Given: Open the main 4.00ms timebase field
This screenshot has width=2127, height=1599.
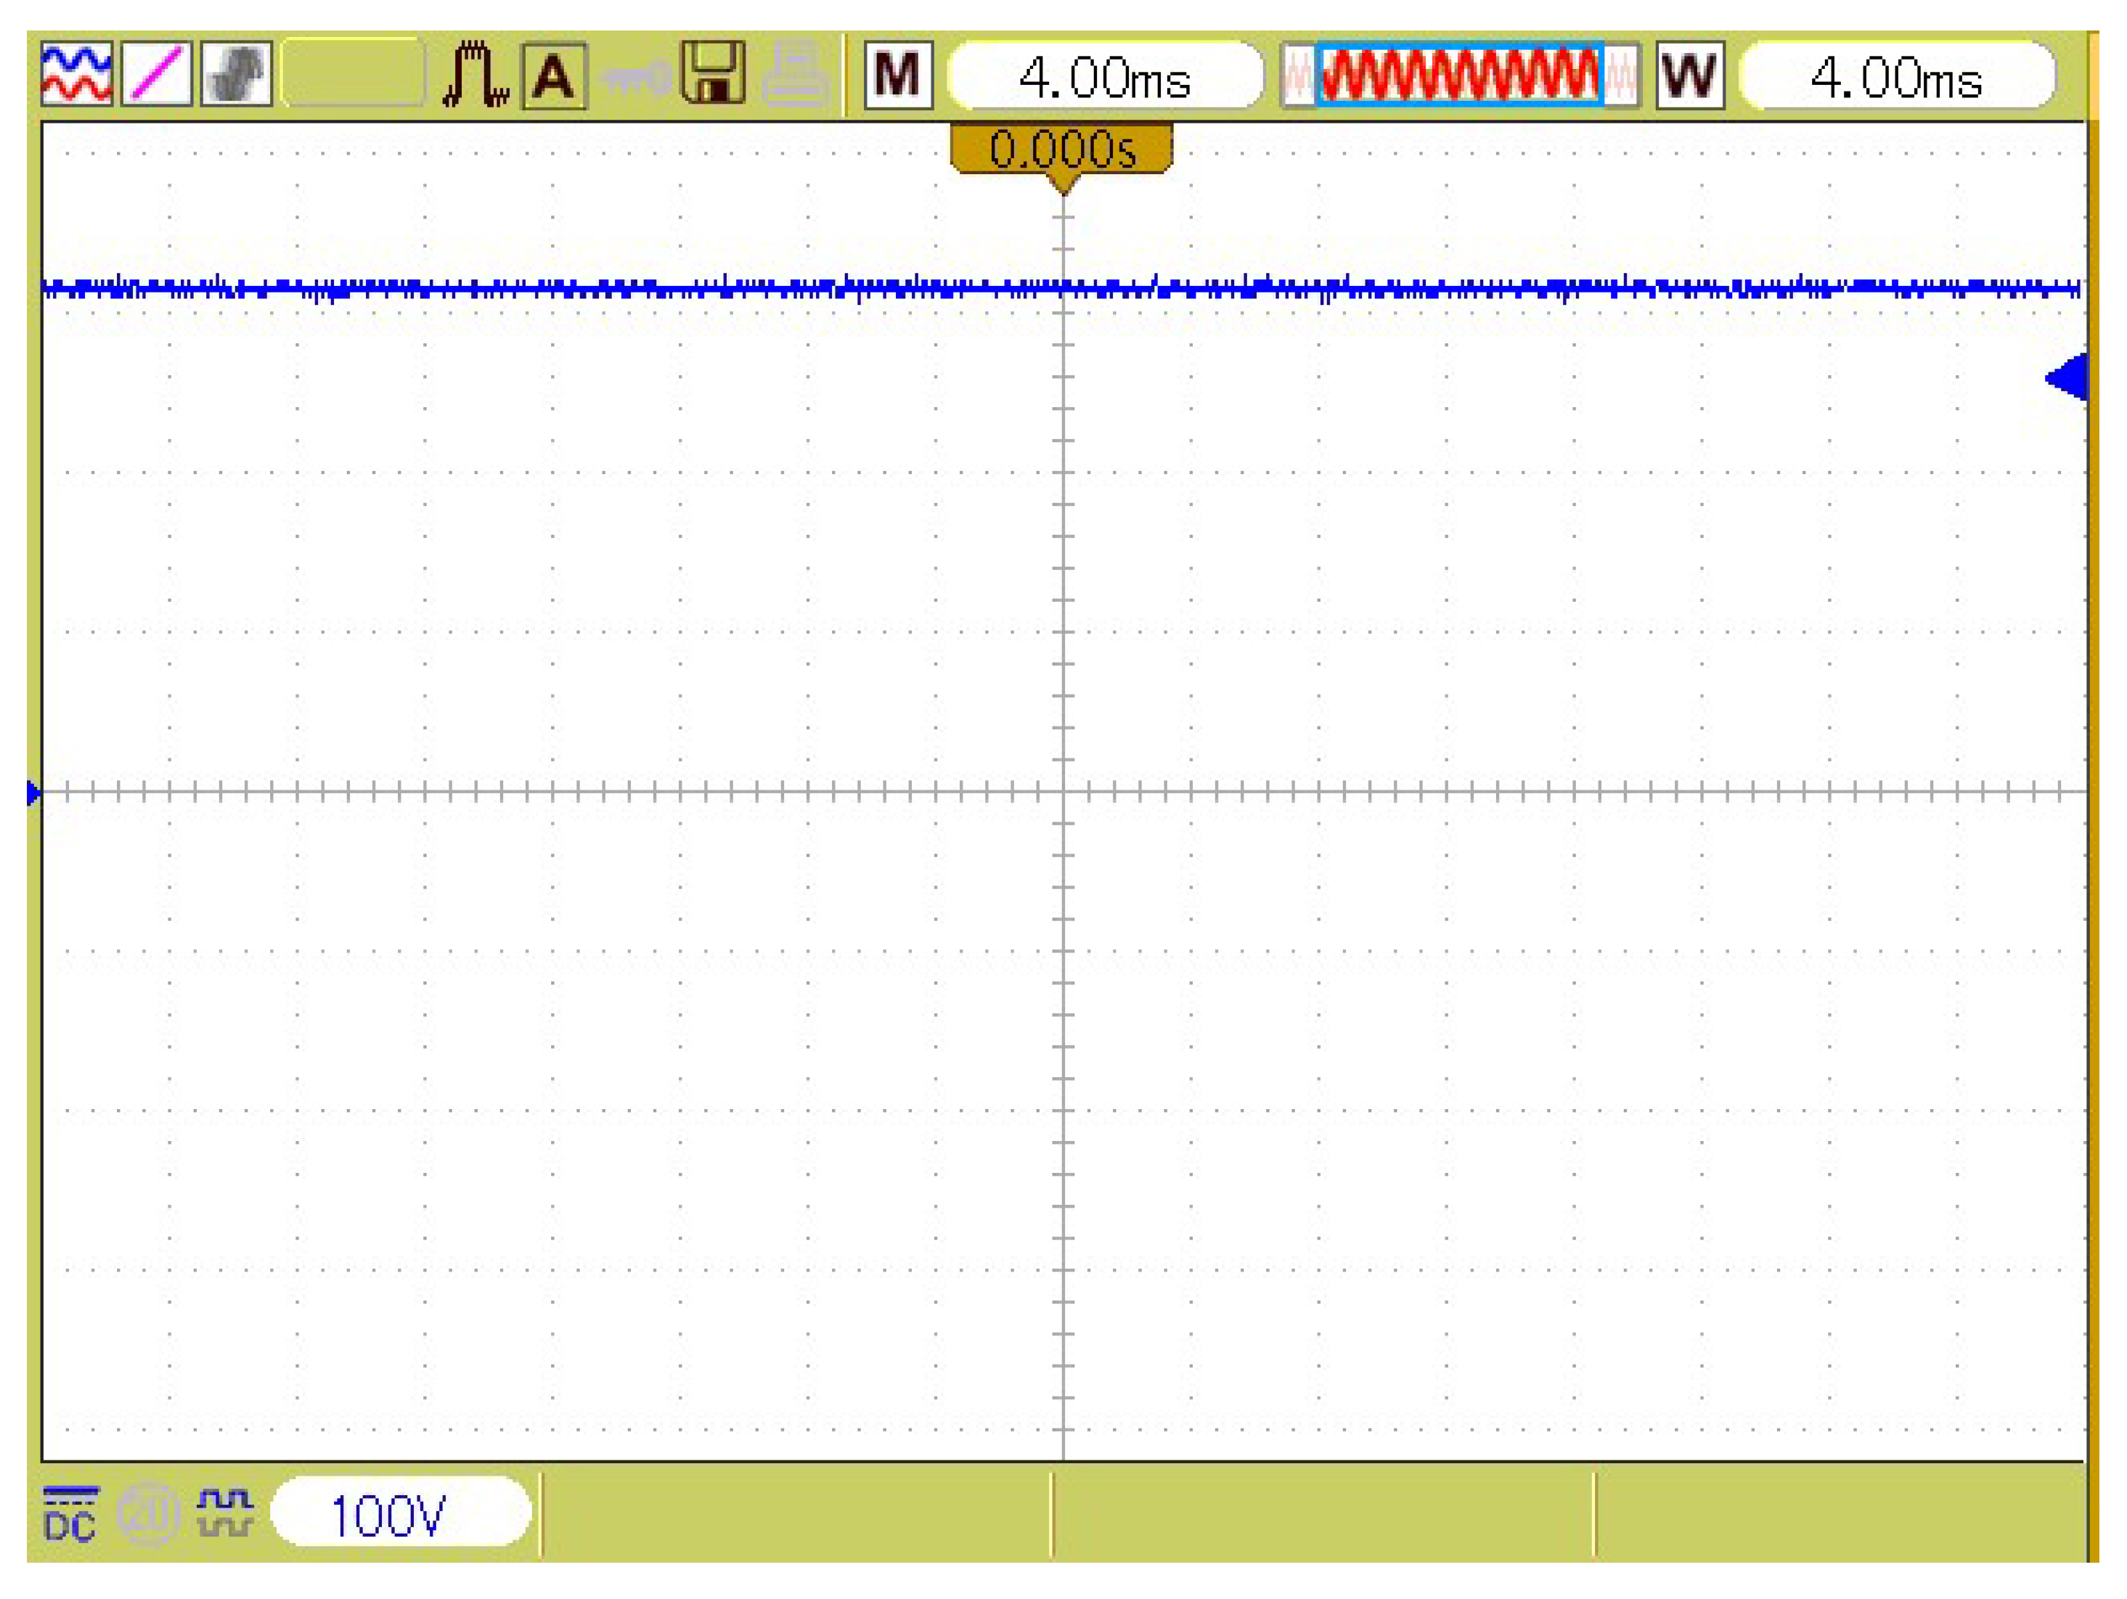Looking at the screenshot, I should point(1106,77).
